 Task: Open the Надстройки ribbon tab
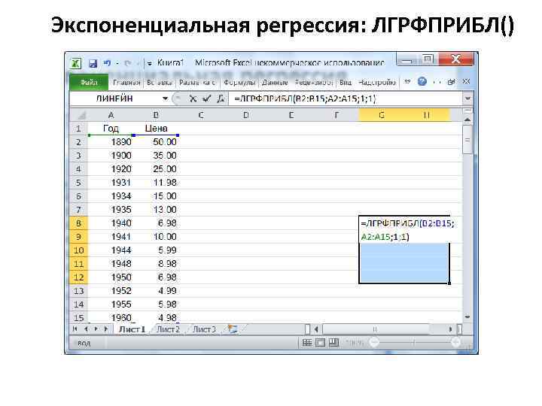[x=377, y=83]
